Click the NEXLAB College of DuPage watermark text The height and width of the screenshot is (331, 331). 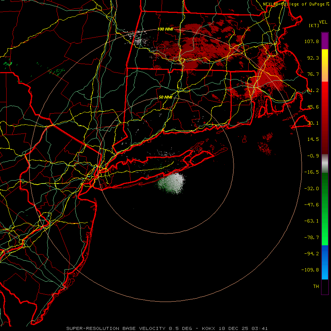point(296,4)
